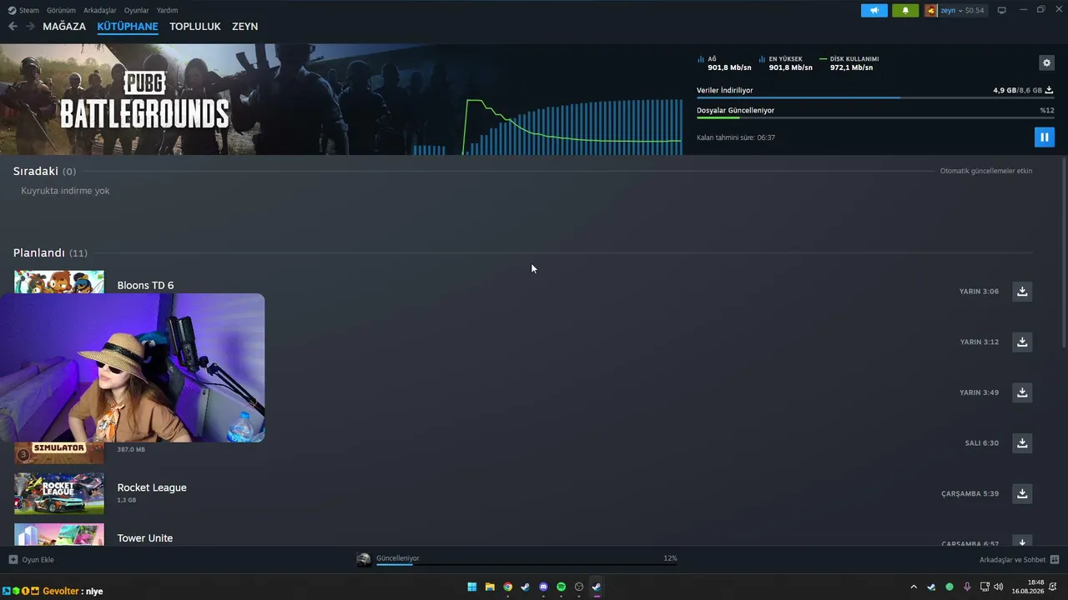
Task: Click the ÇARŞAMBA 5:39 schedule time
Action: click(970, 494)
